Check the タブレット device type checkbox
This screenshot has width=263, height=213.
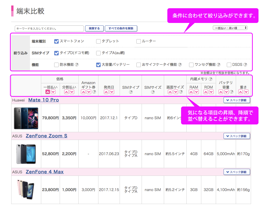pos(98,41)
